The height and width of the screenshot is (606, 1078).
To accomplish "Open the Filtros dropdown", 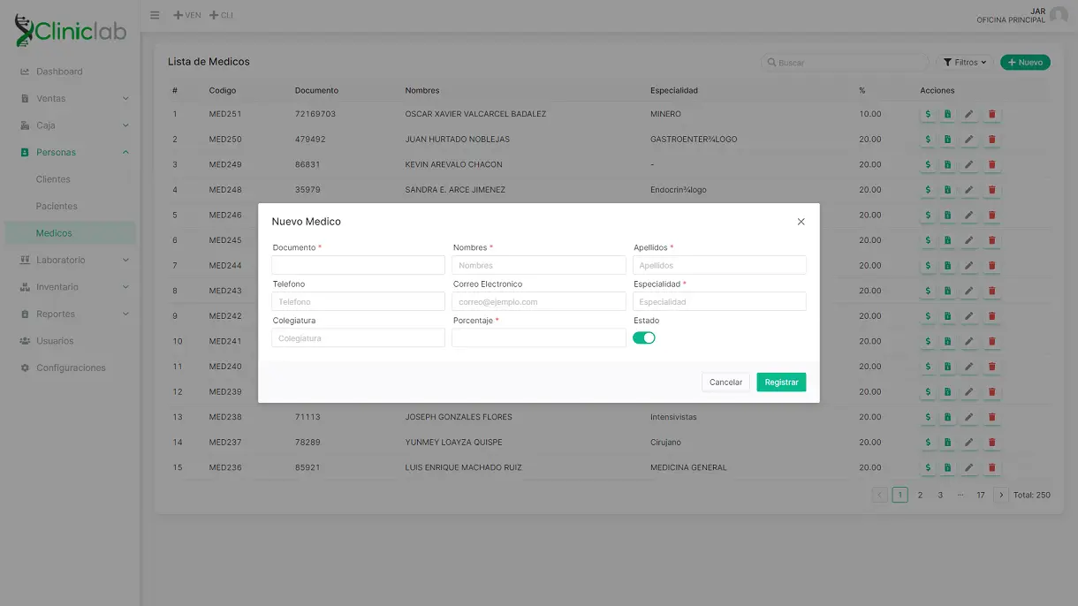I will (x=964, y=63).
